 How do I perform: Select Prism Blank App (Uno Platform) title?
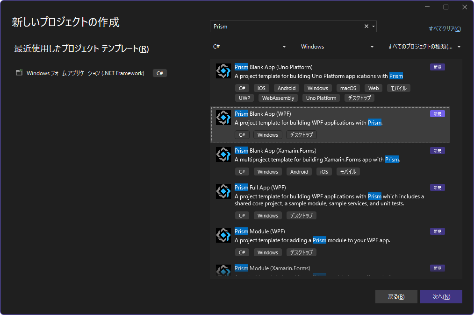tap(273, 67)
